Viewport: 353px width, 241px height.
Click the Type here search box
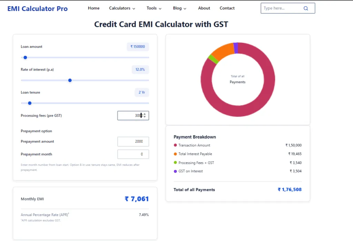click(x=283, y=8)
